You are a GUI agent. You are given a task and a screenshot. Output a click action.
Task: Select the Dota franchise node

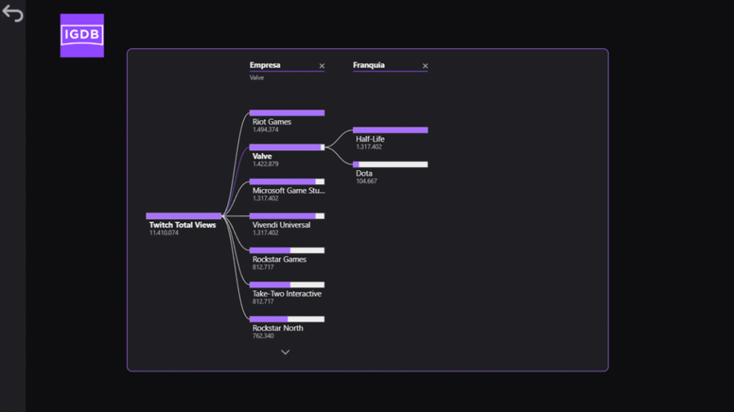click(364, 173)
